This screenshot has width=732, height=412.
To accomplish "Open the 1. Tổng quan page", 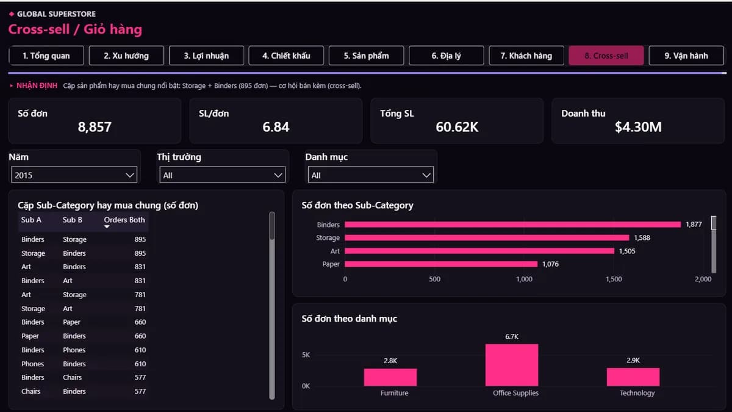I will [46, 56].
